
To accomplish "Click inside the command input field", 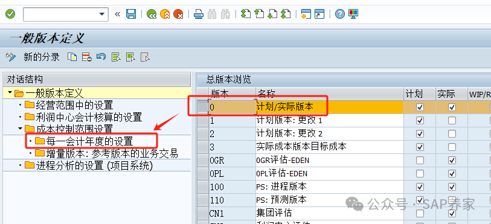I will [61, 14].
